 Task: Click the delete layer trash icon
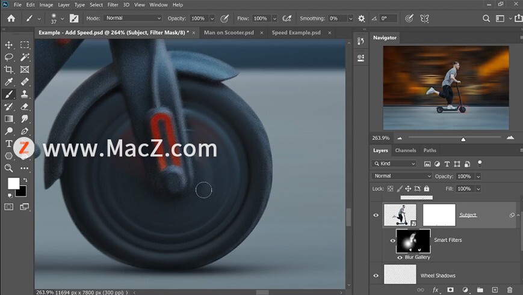pos(509,290)
